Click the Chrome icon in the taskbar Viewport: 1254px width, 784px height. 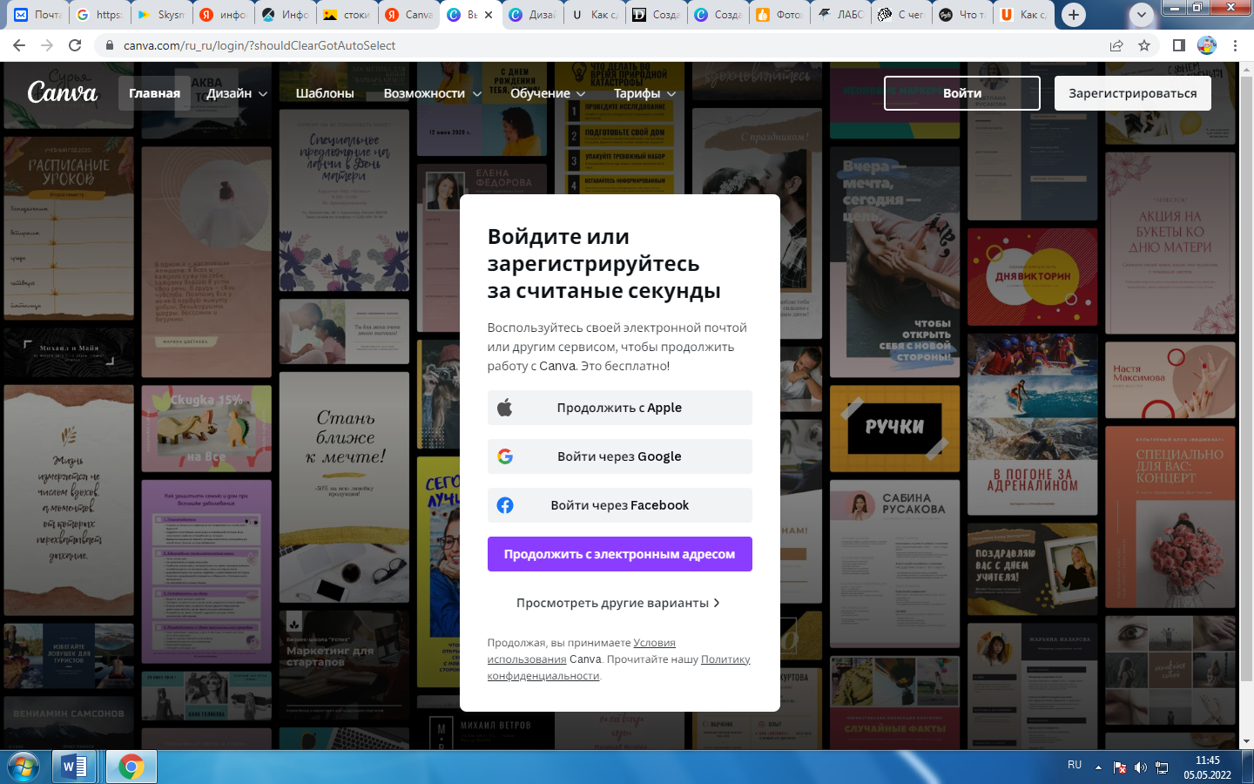pos(131,767)
